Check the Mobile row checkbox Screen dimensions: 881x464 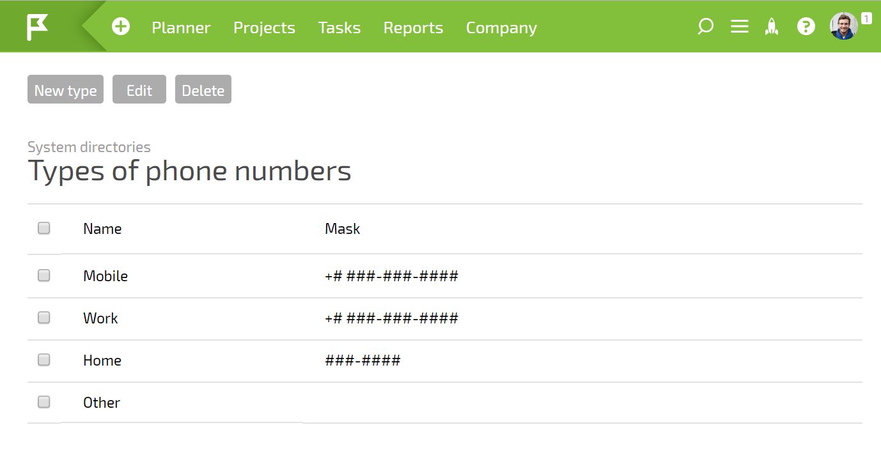(44, 275)
